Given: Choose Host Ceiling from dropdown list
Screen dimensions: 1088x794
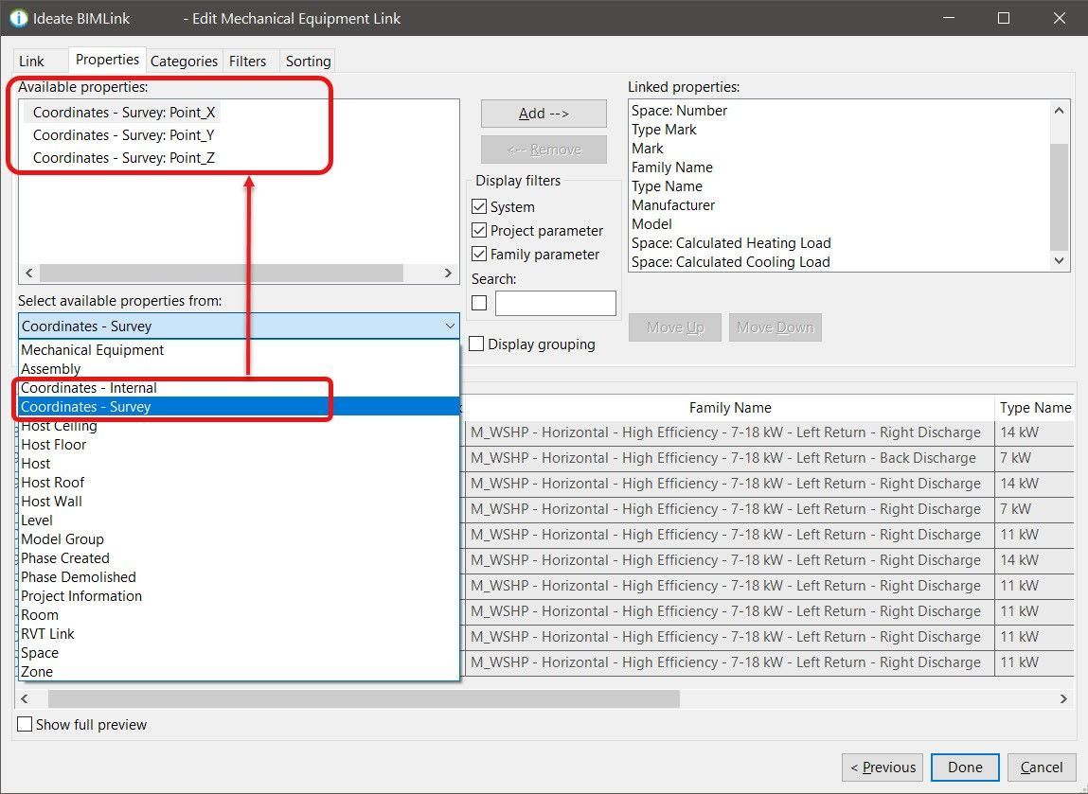Looking at the screenshot, I should pyautogui.click(x=239, y=426).
